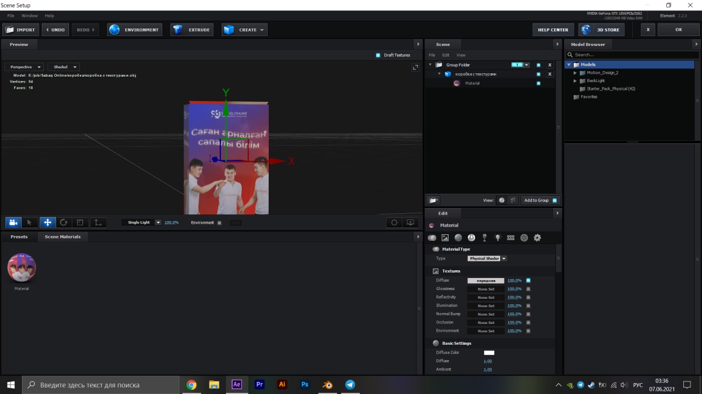This screenshot has width=702, height=394.
Task: Enable the Glossiness texture checkbox
Action: point(528,289)
